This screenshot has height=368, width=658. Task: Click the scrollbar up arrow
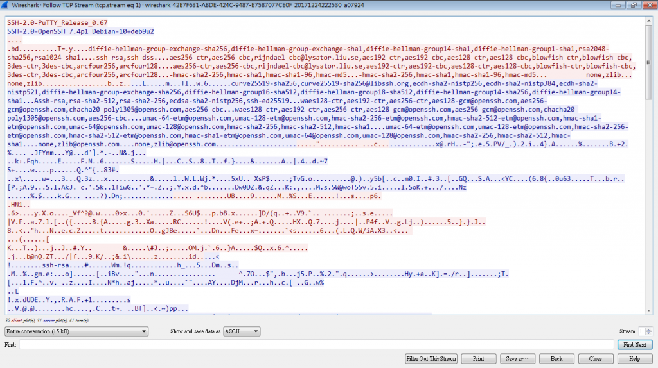tap(649, 21)
